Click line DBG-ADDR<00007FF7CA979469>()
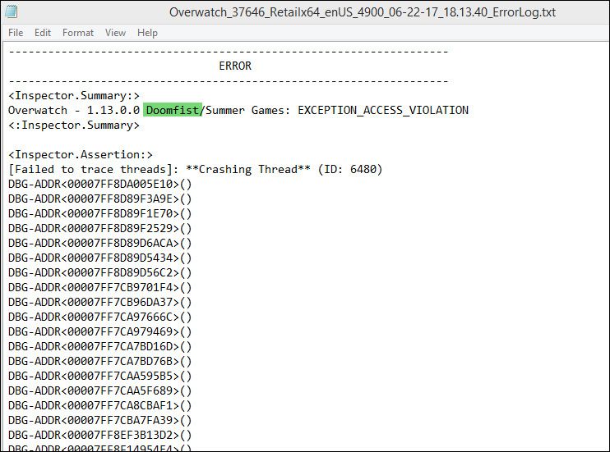 pos(100,331)
